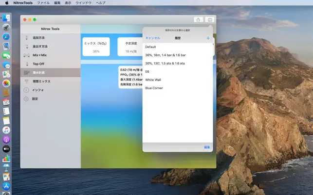This screenshot has height=195, width=313.
Task: Open Pages from the dock
Action: pos(6,177)
